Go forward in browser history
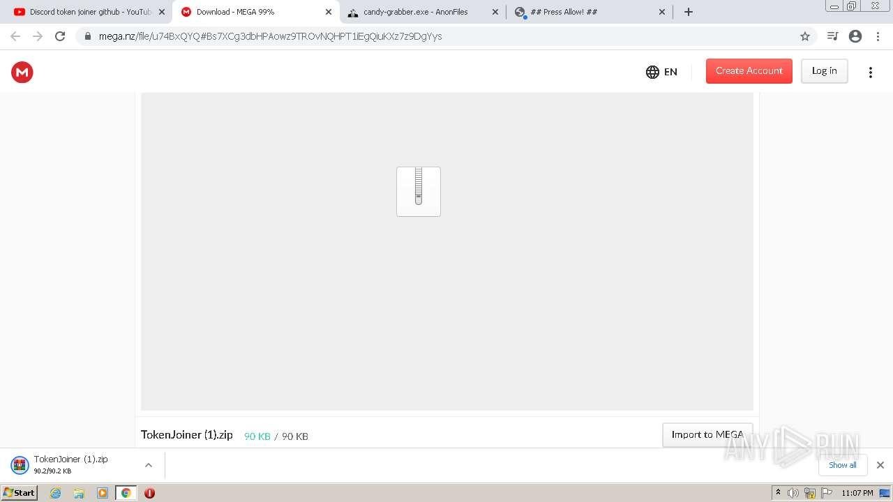893x502 pixels. pyautogui.click(x=38, y=36)
